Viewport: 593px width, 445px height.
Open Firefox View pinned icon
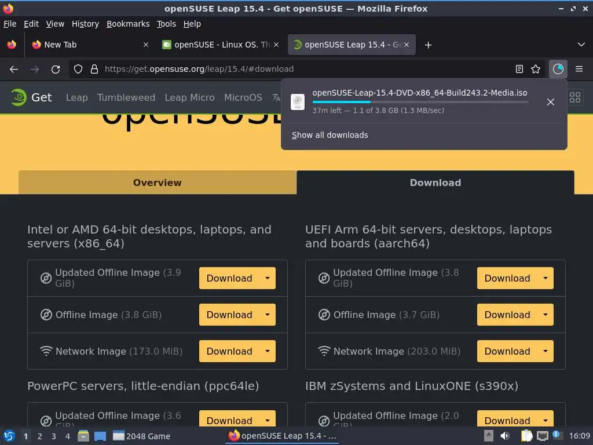(12, 45)
